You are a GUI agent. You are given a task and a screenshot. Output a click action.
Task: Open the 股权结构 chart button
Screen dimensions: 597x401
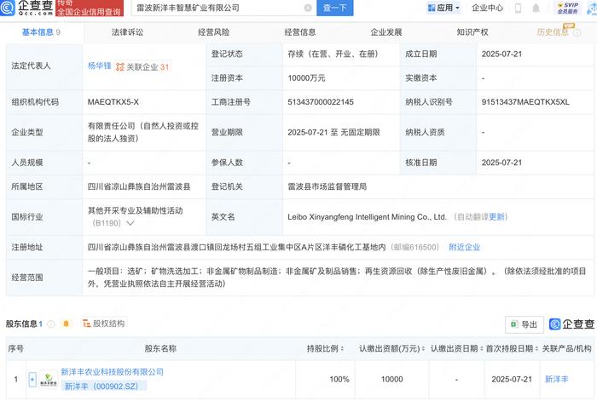click(x=103, y=324)
